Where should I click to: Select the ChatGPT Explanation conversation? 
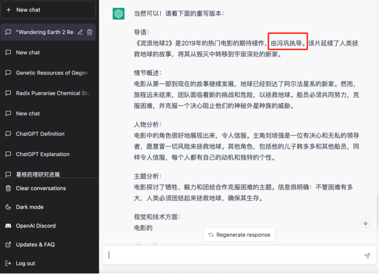tap(48, 154)
